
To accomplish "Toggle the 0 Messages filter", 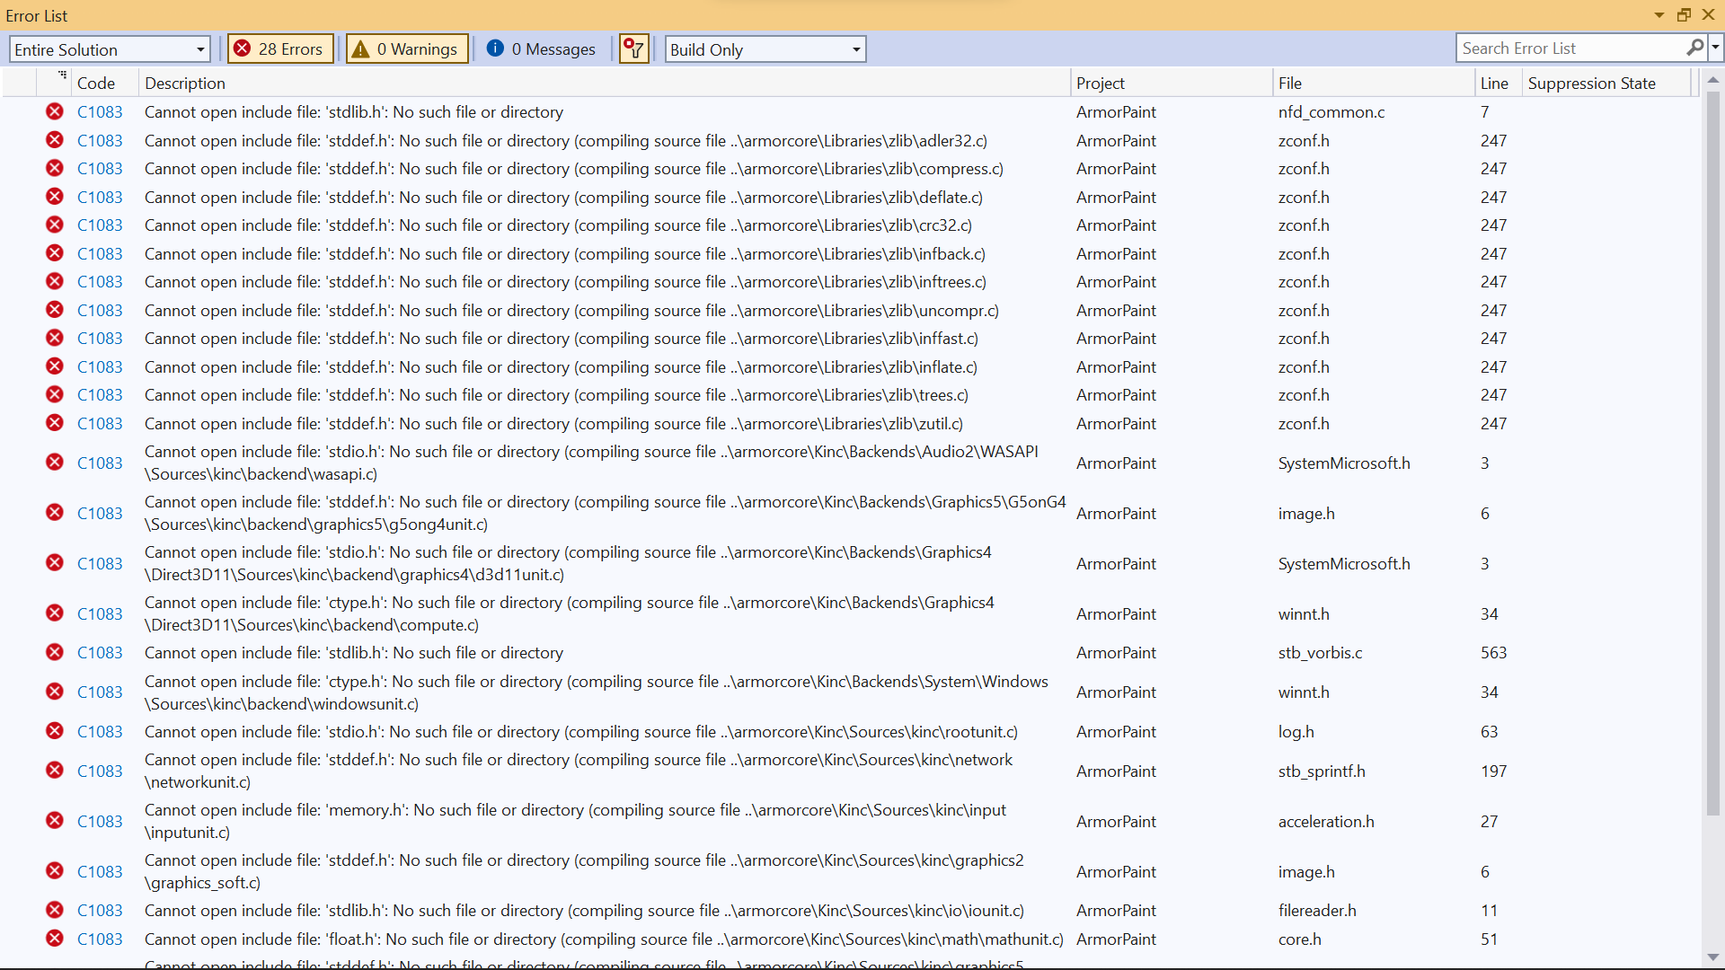I will click(542, 49).
